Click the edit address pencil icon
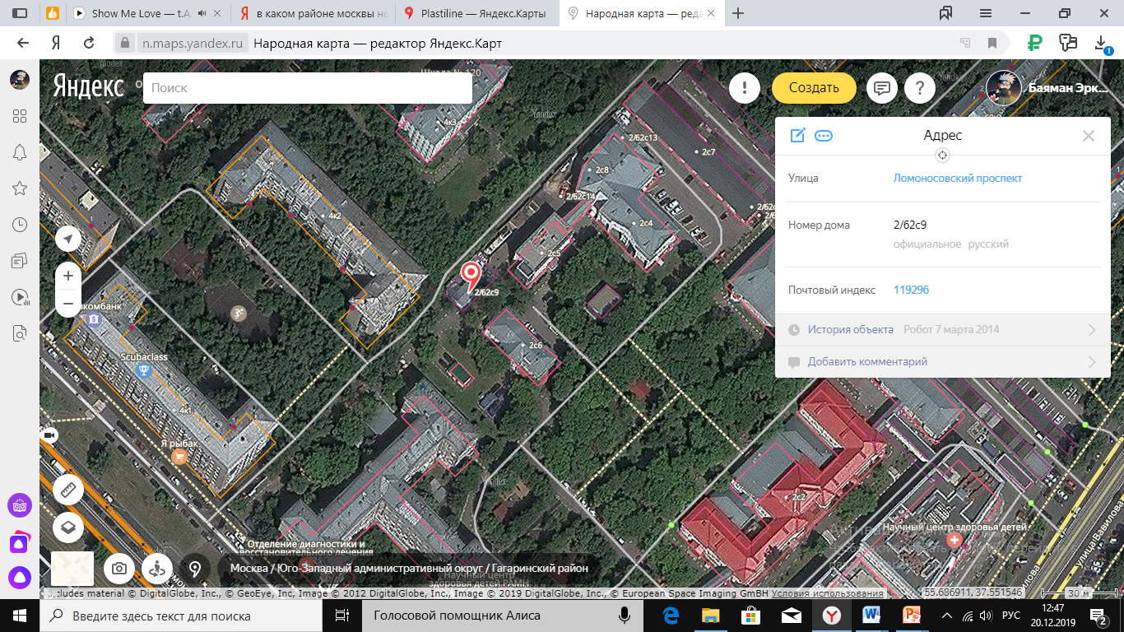 coord(797,136)
